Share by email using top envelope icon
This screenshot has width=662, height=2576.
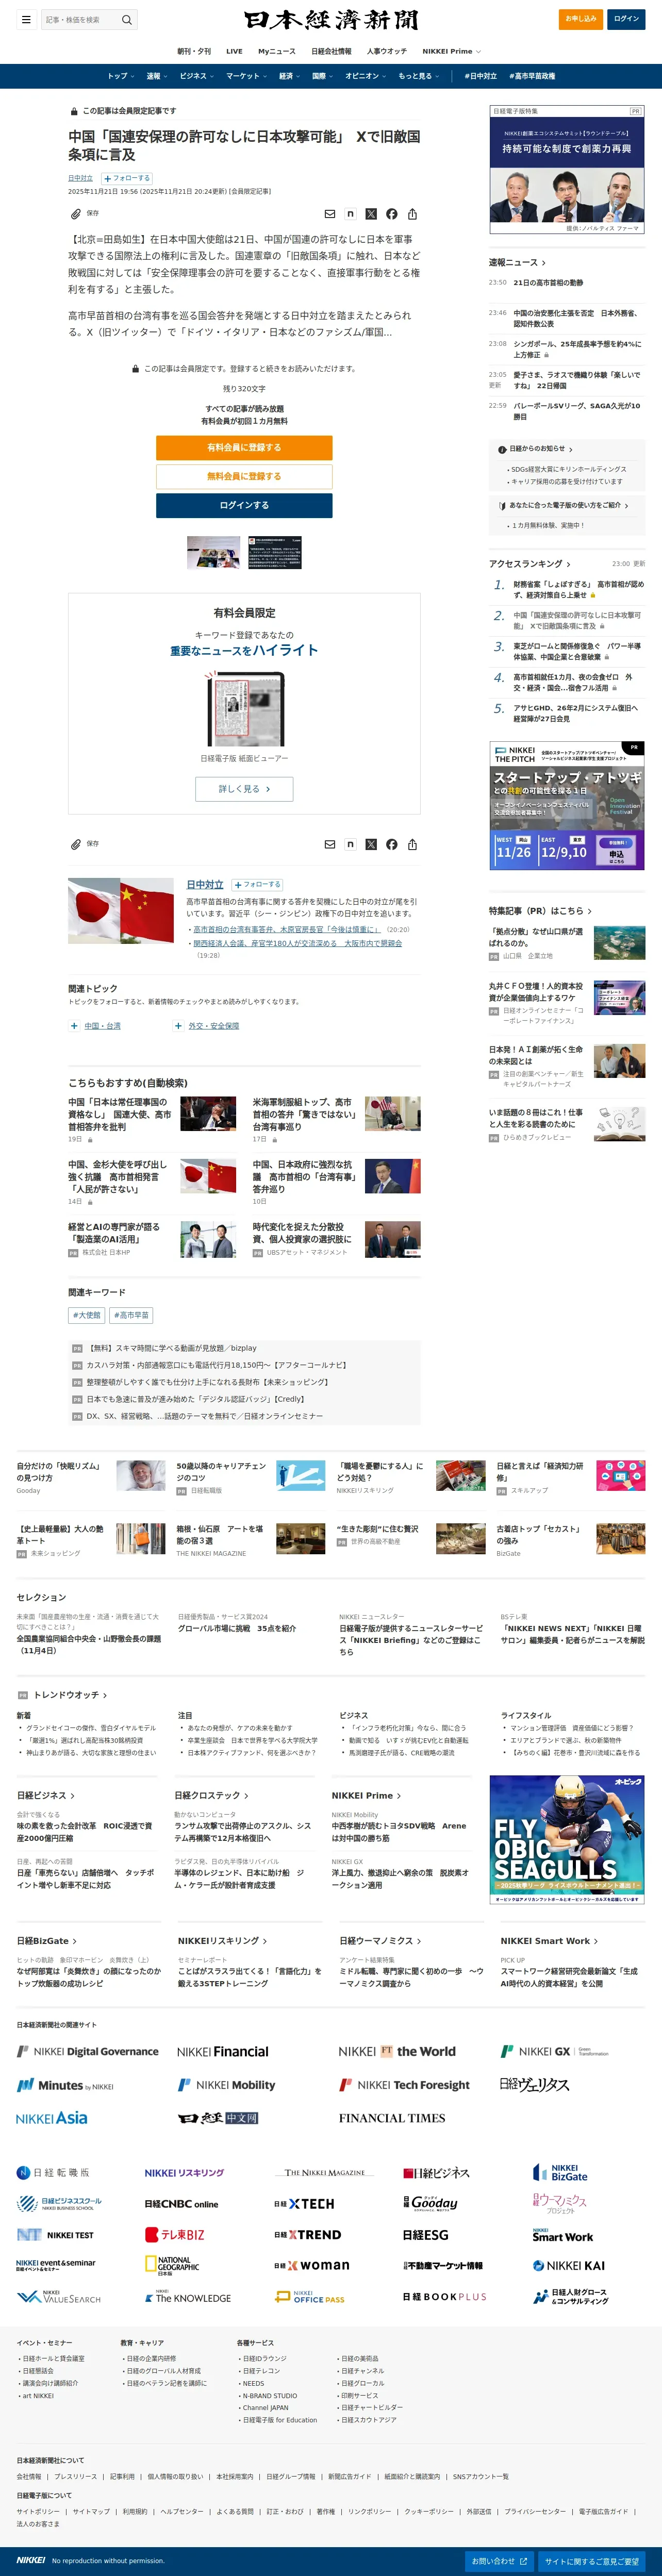(x=330, y=214)
